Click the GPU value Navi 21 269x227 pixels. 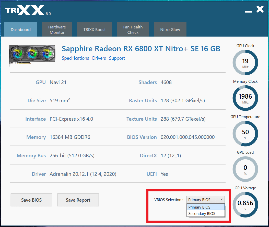pos(58,82)
